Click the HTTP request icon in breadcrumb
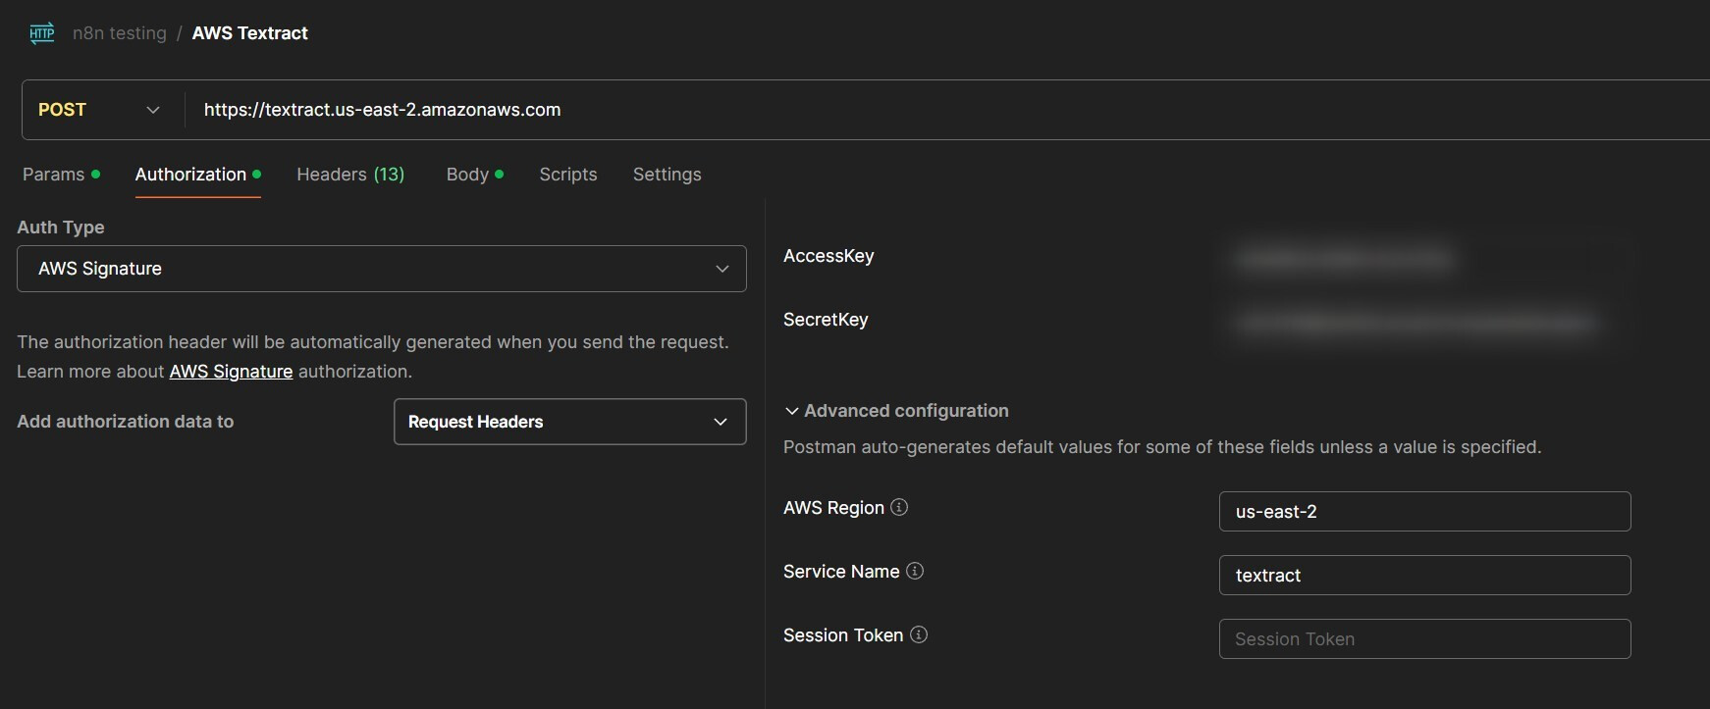Viewport: 1710px width, 709px height. tap(42, 33)
